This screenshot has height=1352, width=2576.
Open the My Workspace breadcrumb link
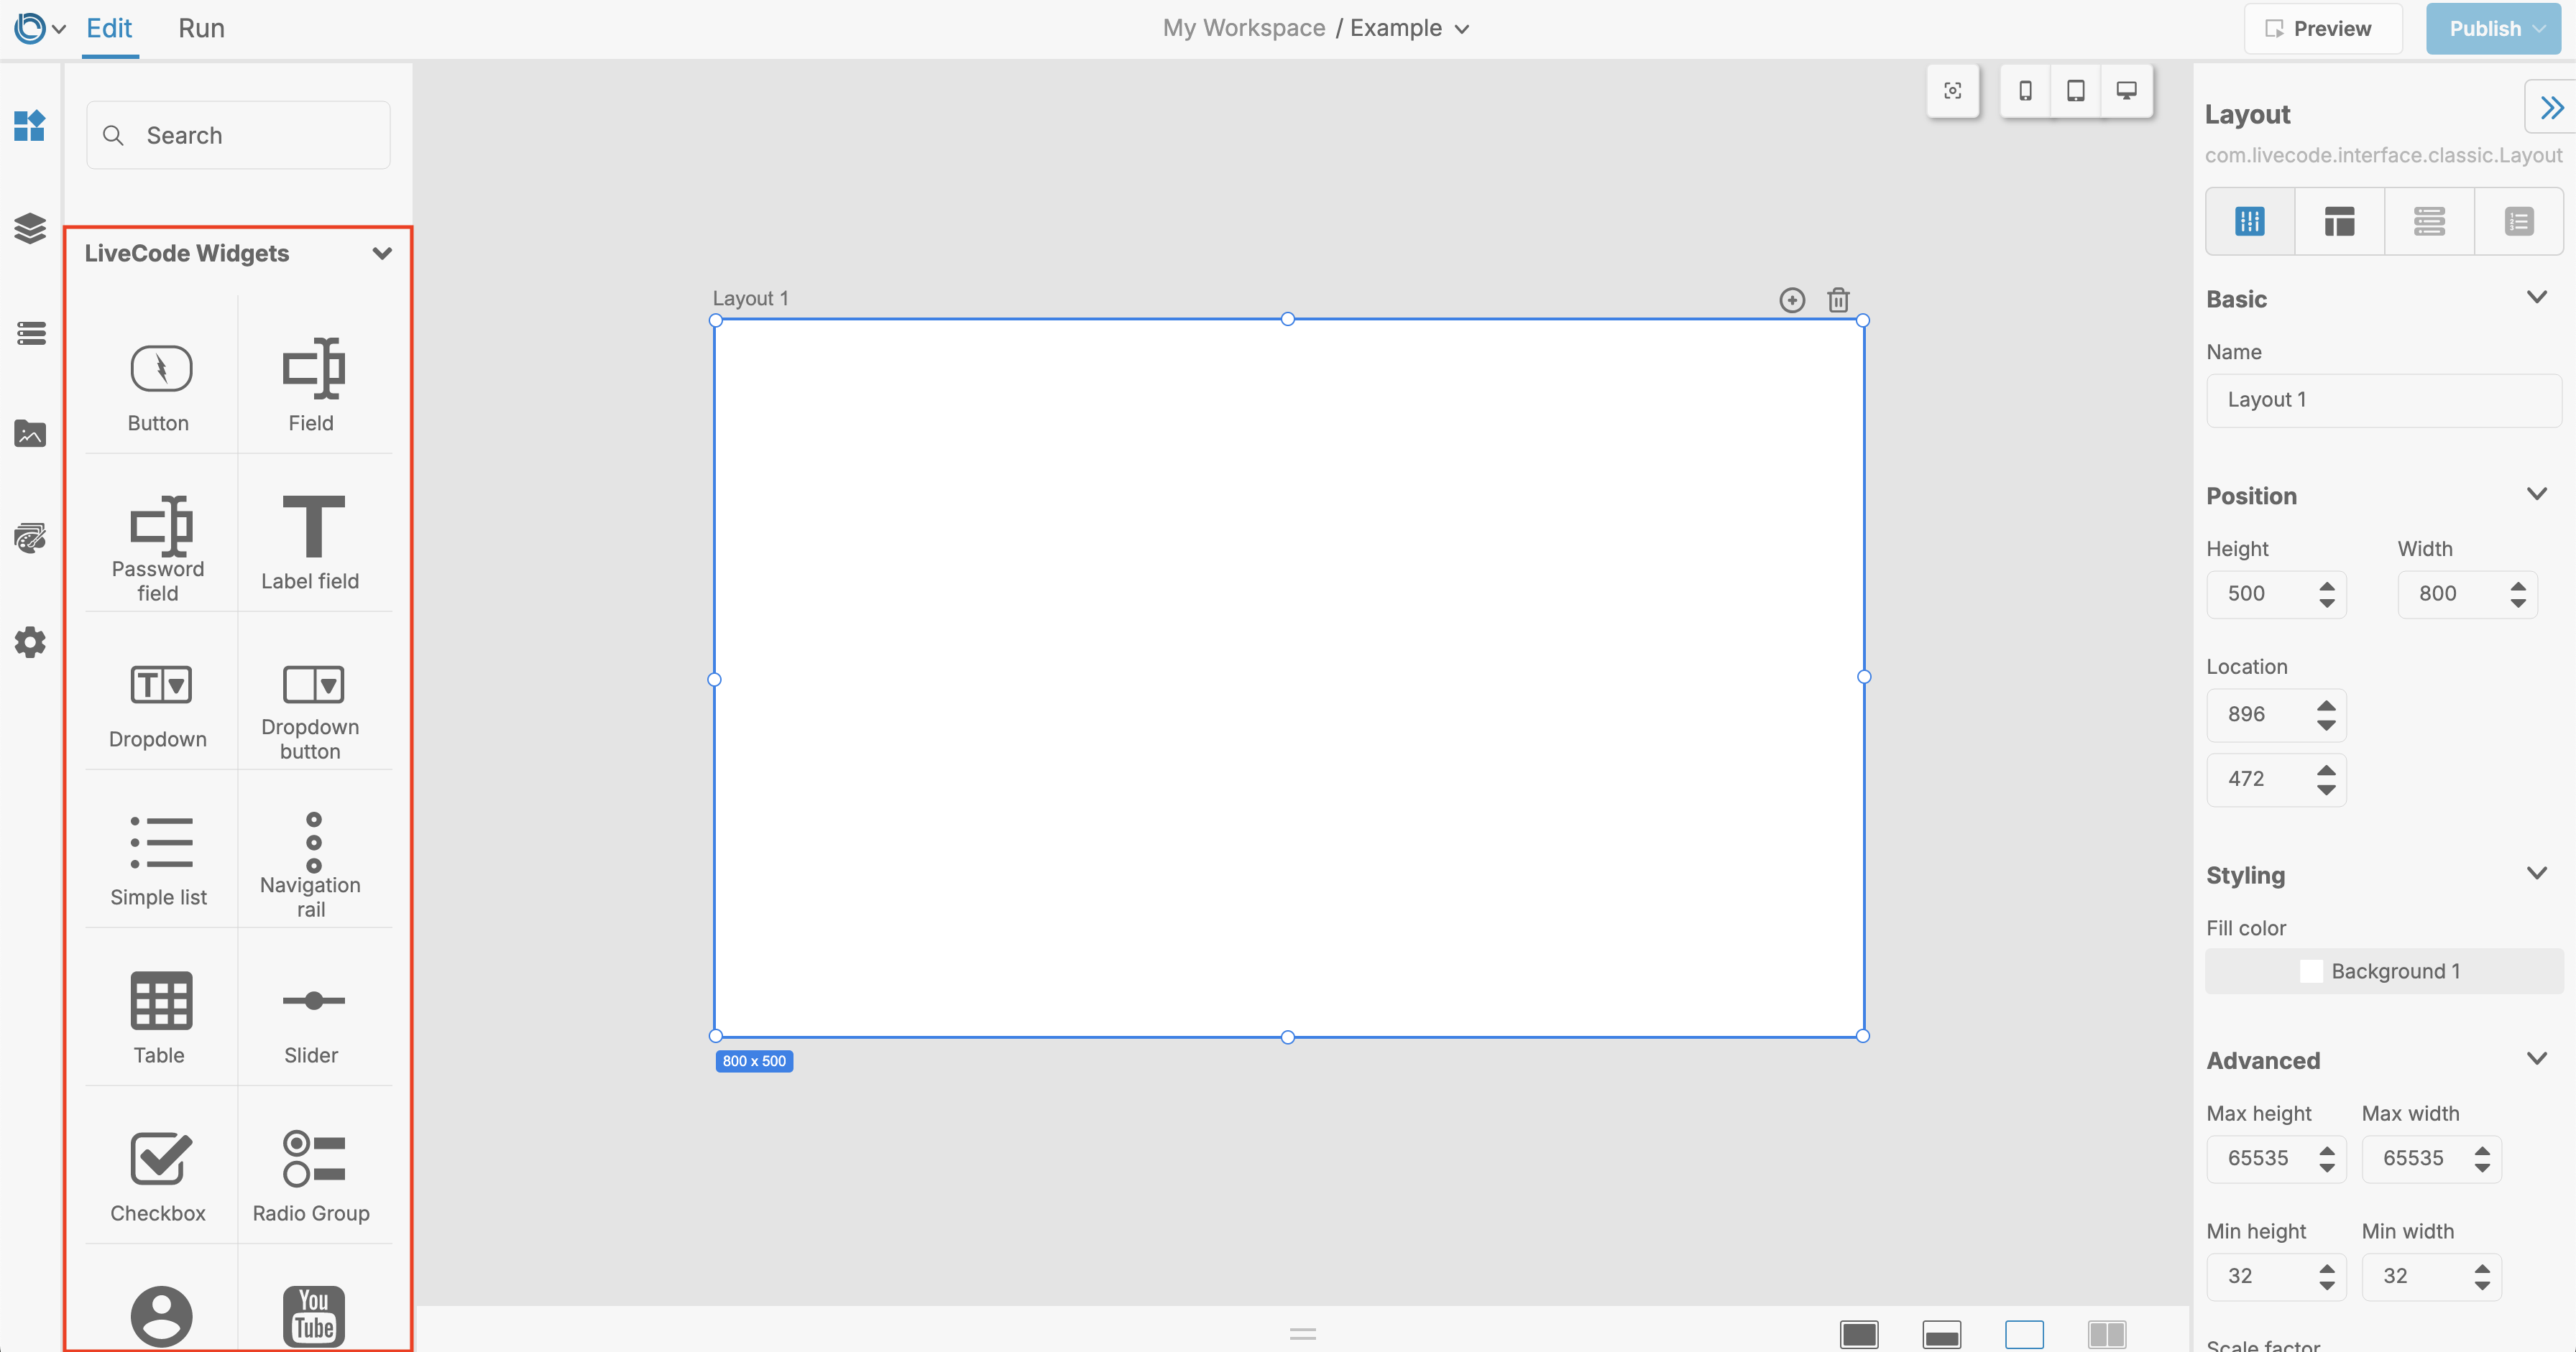(x=1243, y=28)
